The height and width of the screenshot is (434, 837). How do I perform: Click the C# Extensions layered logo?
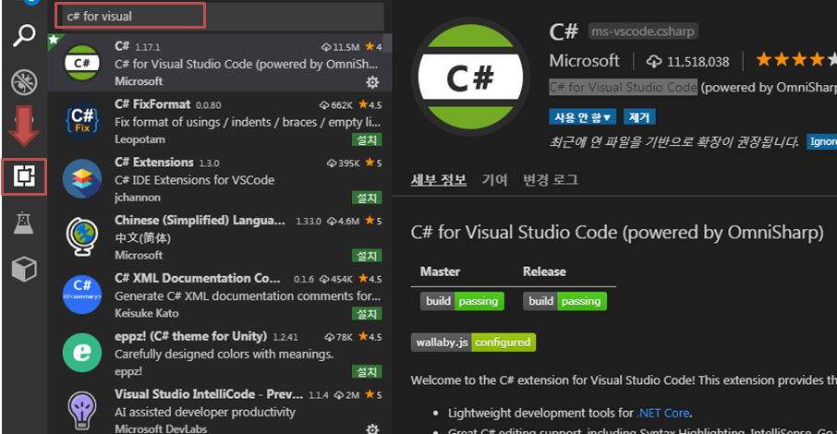click(x=81, y=179)
